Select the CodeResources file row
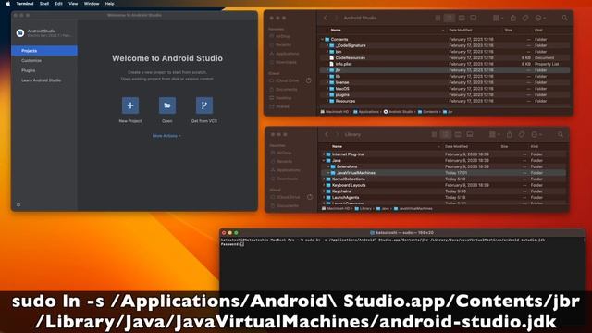Viewport: 592px width, 333px height. pyautogui.click(x=444, y=57)
